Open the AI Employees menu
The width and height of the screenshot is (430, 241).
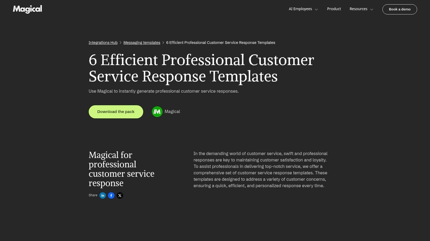click(x=300, y=9)
